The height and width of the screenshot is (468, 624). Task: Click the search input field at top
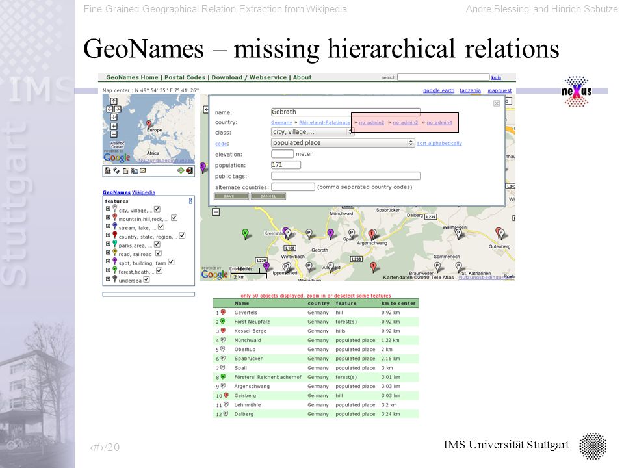point(443,77)
